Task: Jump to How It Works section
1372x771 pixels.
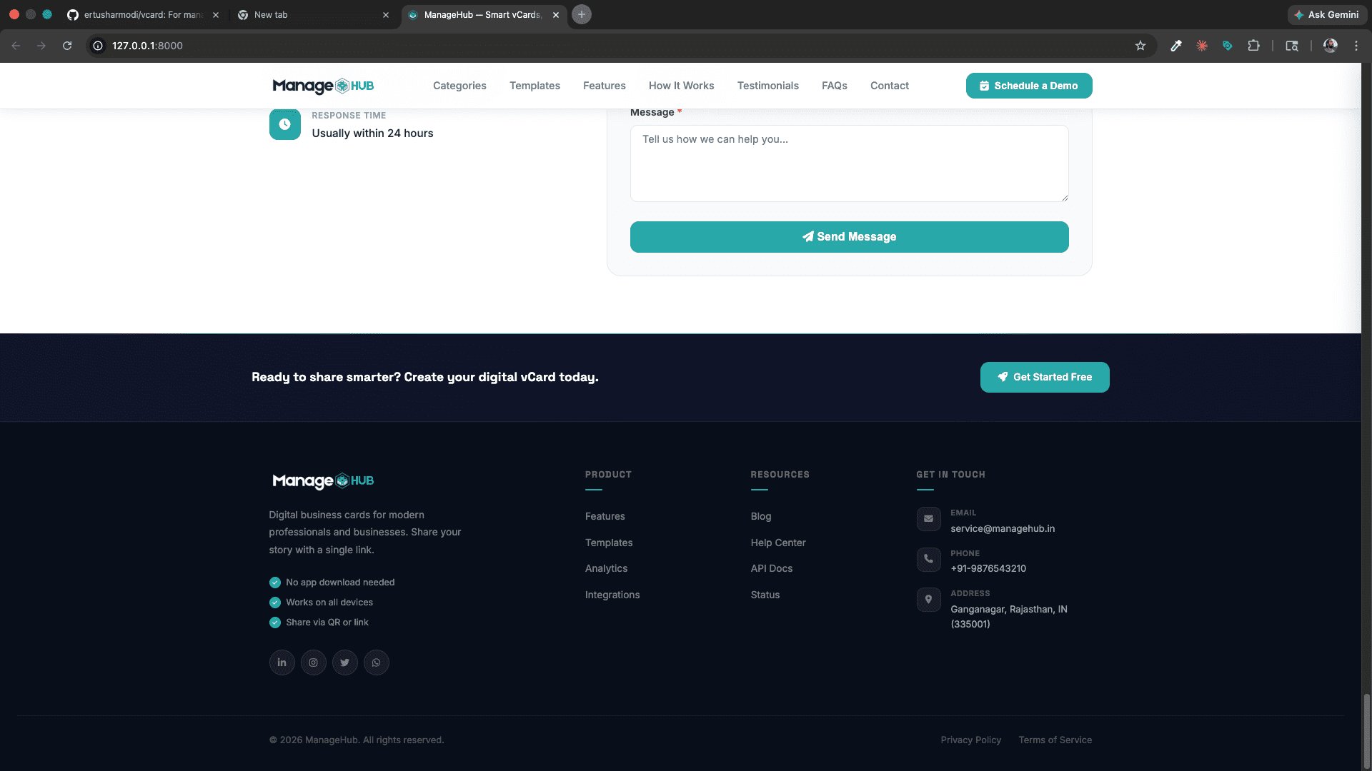Action: point(682,86)
